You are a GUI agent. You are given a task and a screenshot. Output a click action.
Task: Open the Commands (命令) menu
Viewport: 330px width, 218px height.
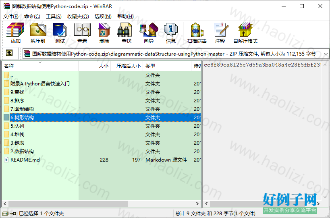point(32,17)
